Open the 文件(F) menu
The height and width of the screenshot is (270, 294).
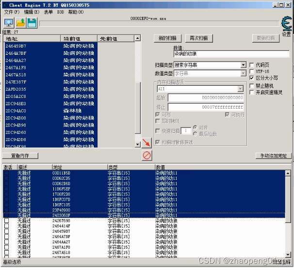point(12,12)
